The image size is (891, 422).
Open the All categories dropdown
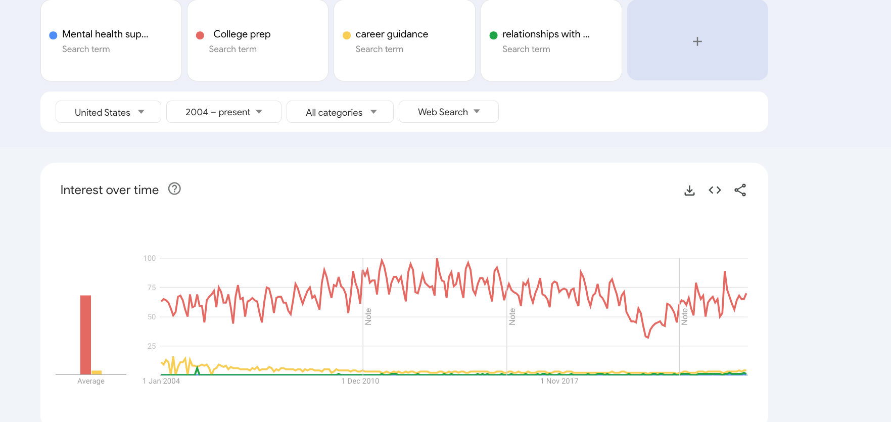point(340,112)
